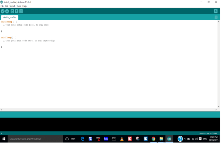Open a sketch using the Open arrow-up icon
The image size is (221, 144).
click(x=17, y=11)
